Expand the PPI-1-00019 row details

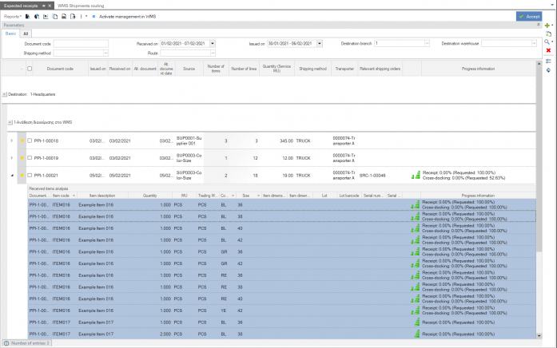point(12,158)
